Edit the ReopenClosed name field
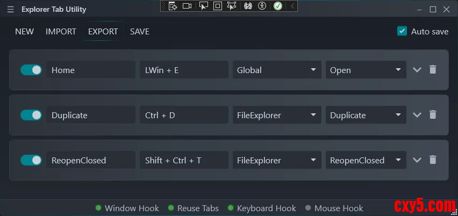458x216 pixels. click(x=91, y=160)
